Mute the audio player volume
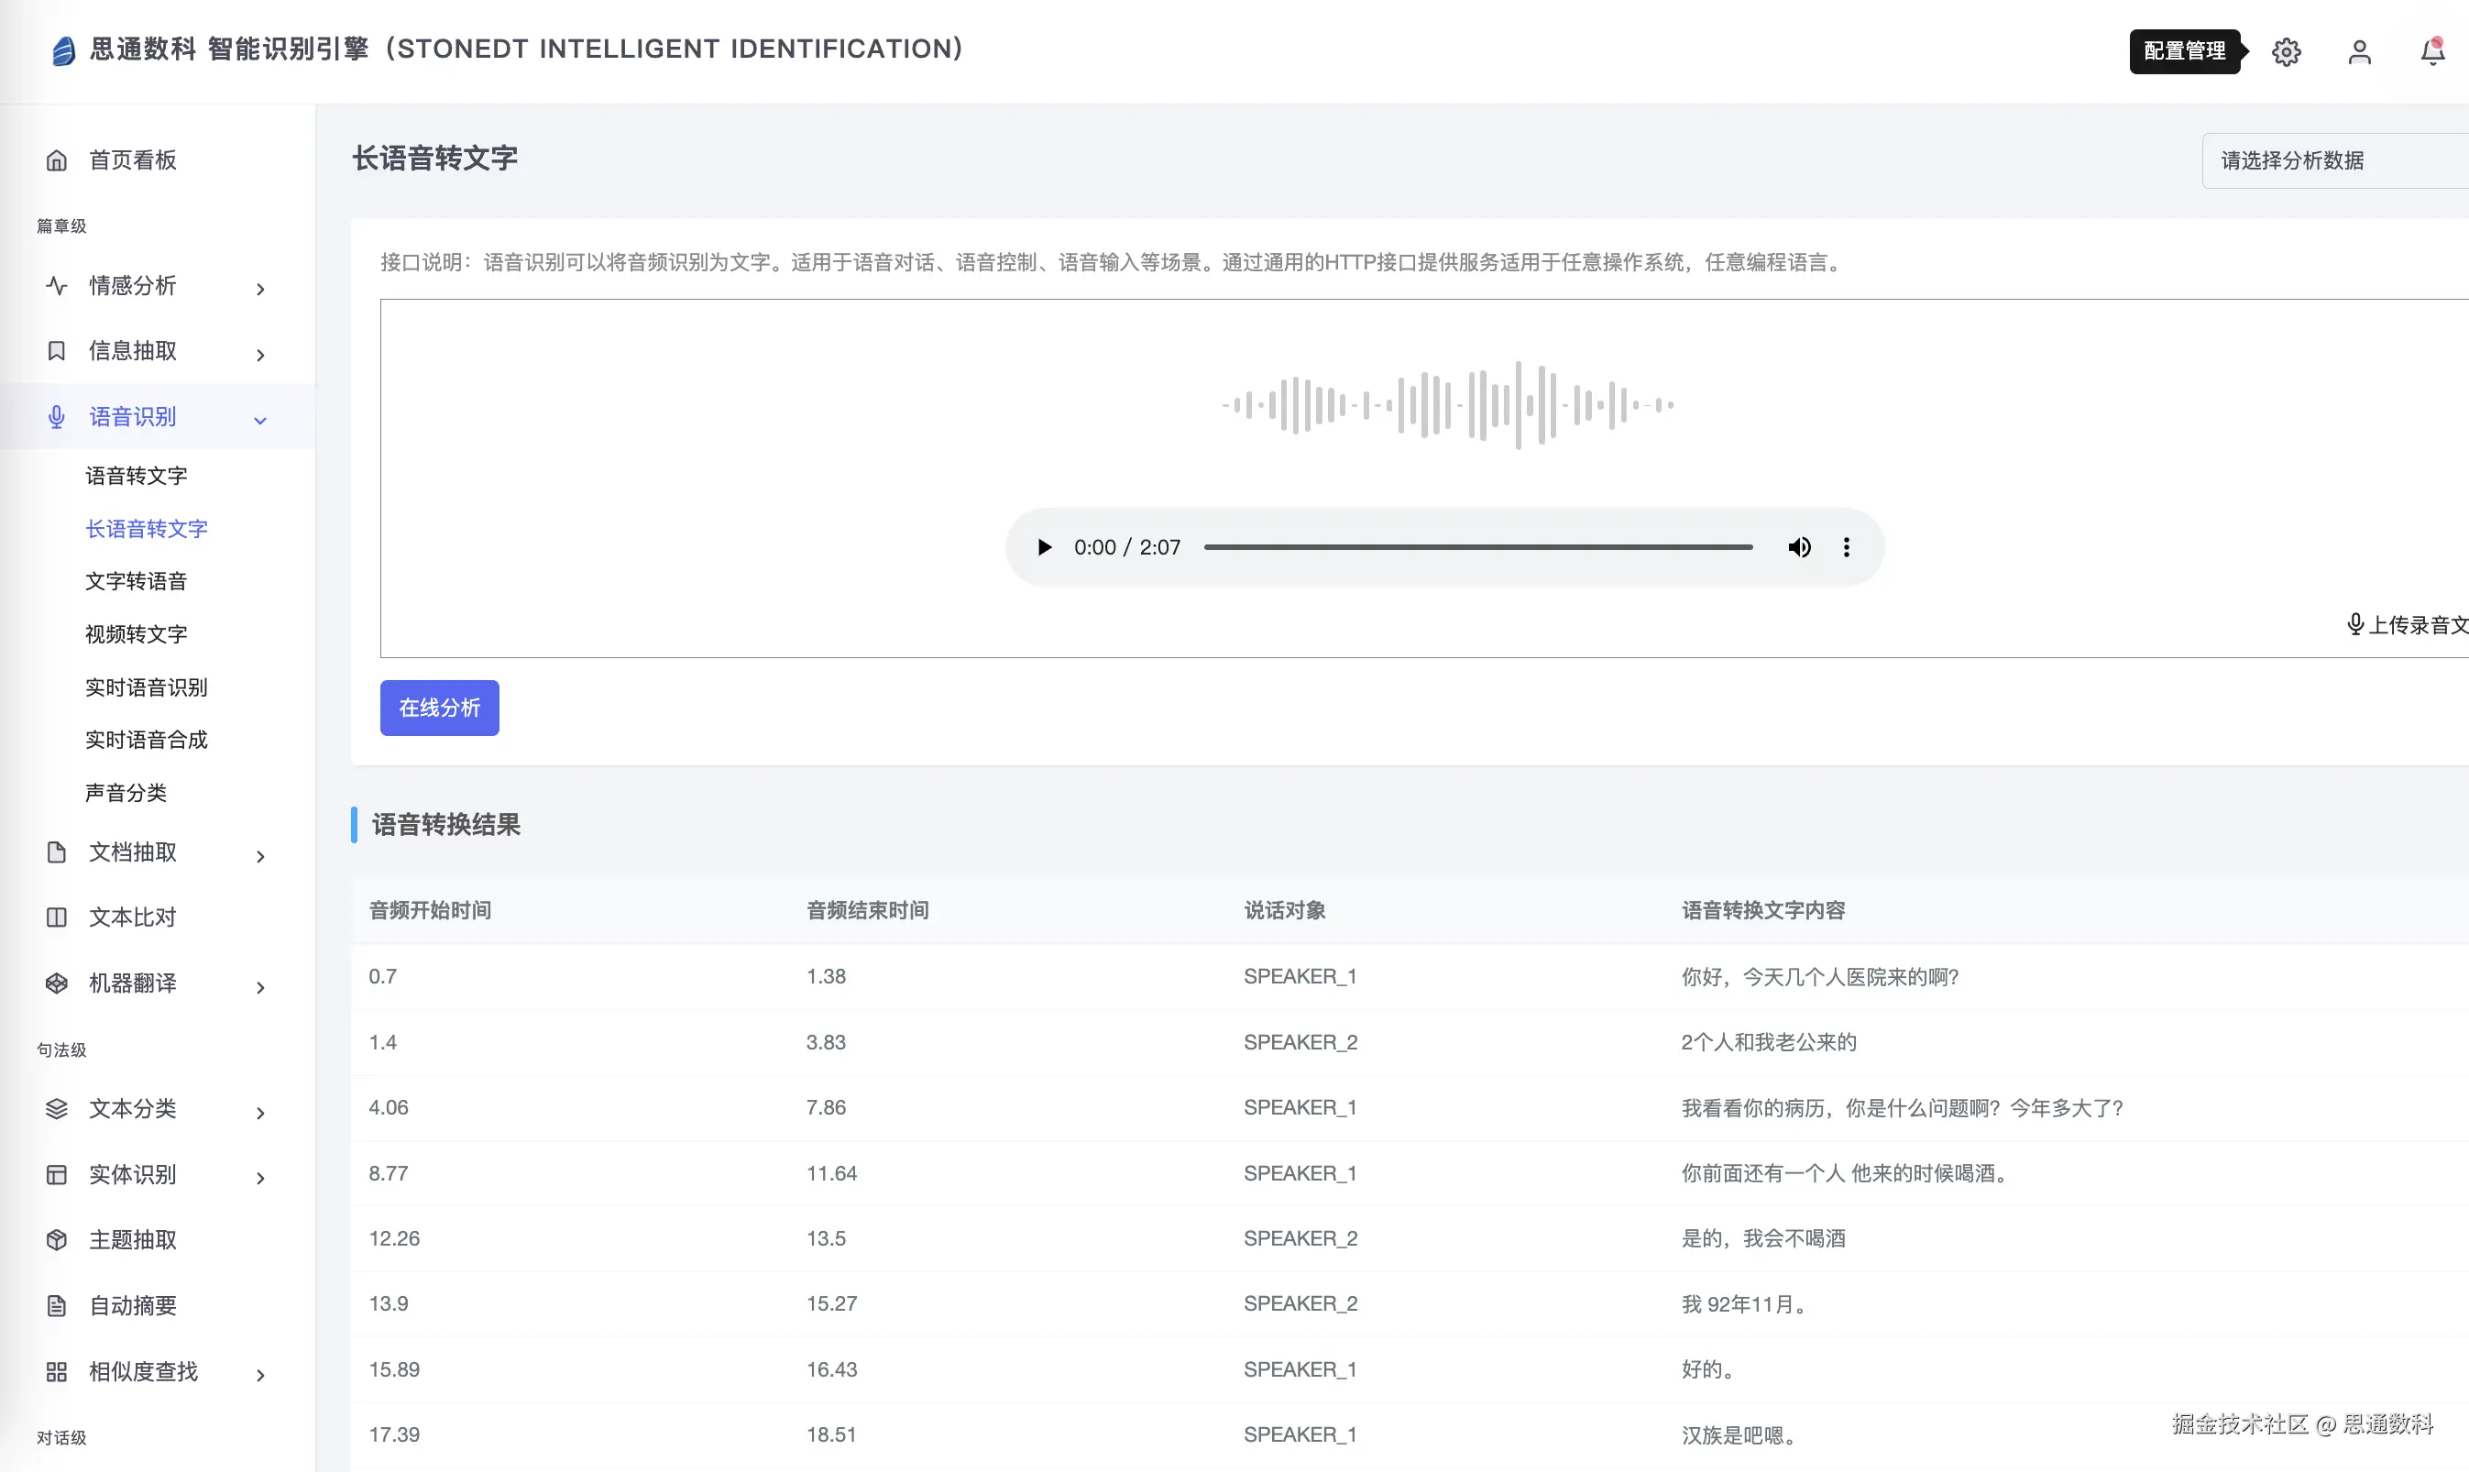This screenshot has height=1472, width=2469. point(1800,546)
